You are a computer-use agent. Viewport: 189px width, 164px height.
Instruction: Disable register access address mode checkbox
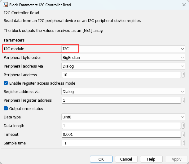click(x=6, y=83)
